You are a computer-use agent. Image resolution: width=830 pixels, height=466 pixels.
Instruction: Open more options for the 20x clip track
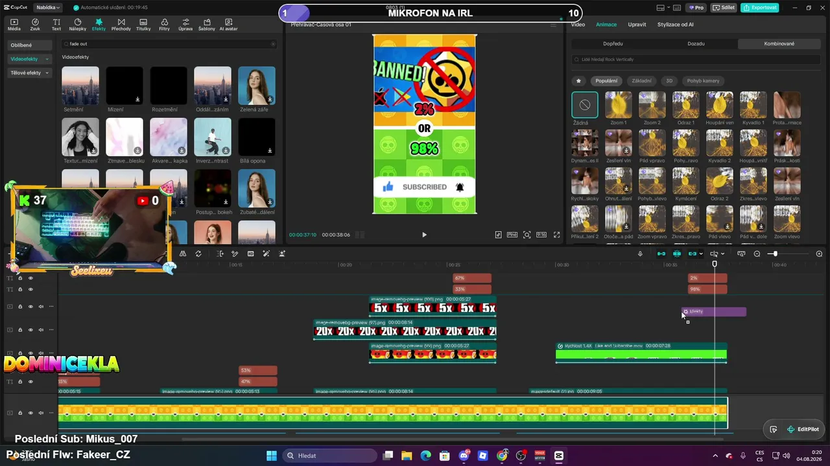(51, 330)
